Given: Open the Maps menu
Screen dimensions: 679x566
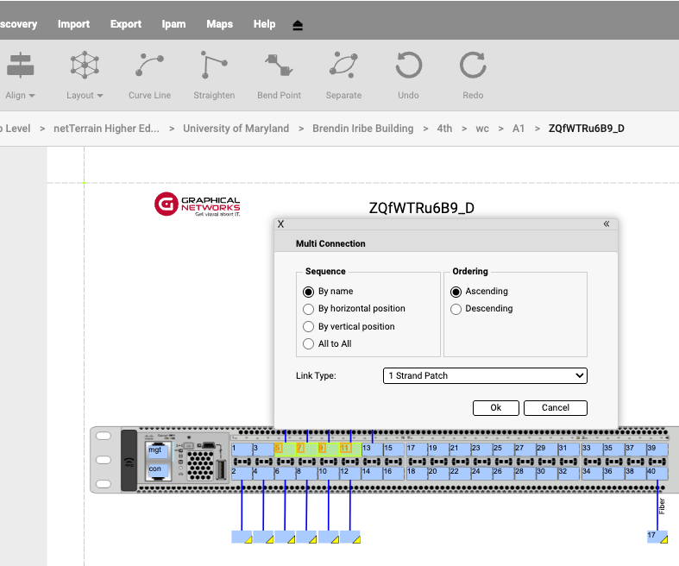Looking at the screenshot, I should [x=219, y=24].
